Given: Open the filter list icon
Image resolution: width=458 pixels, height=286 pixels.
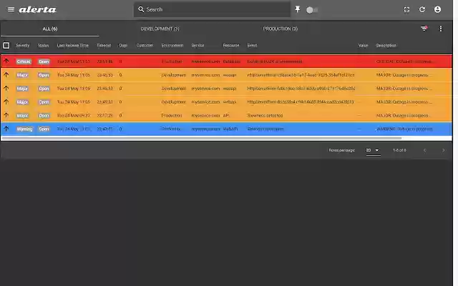Looking at the screenshot, I should coord(424,29).
